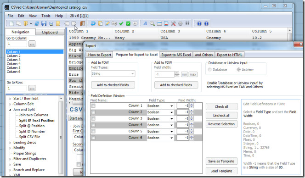Click the column layout grid icon
The height and width of the screenshot is (178, 305).
tap(187, 23)
